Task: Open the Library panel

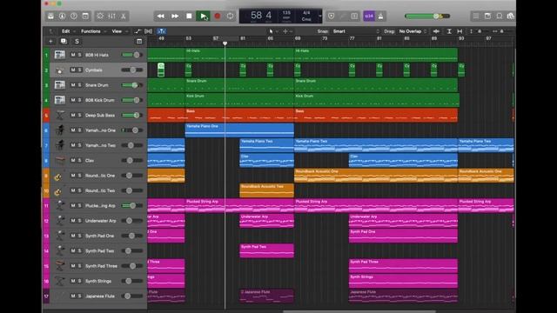Action: tap(50, 16)
